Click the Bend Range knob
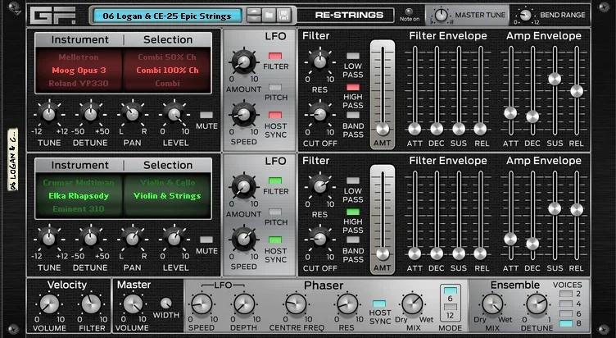Screen dimensions: 616x338 (525, 16)
